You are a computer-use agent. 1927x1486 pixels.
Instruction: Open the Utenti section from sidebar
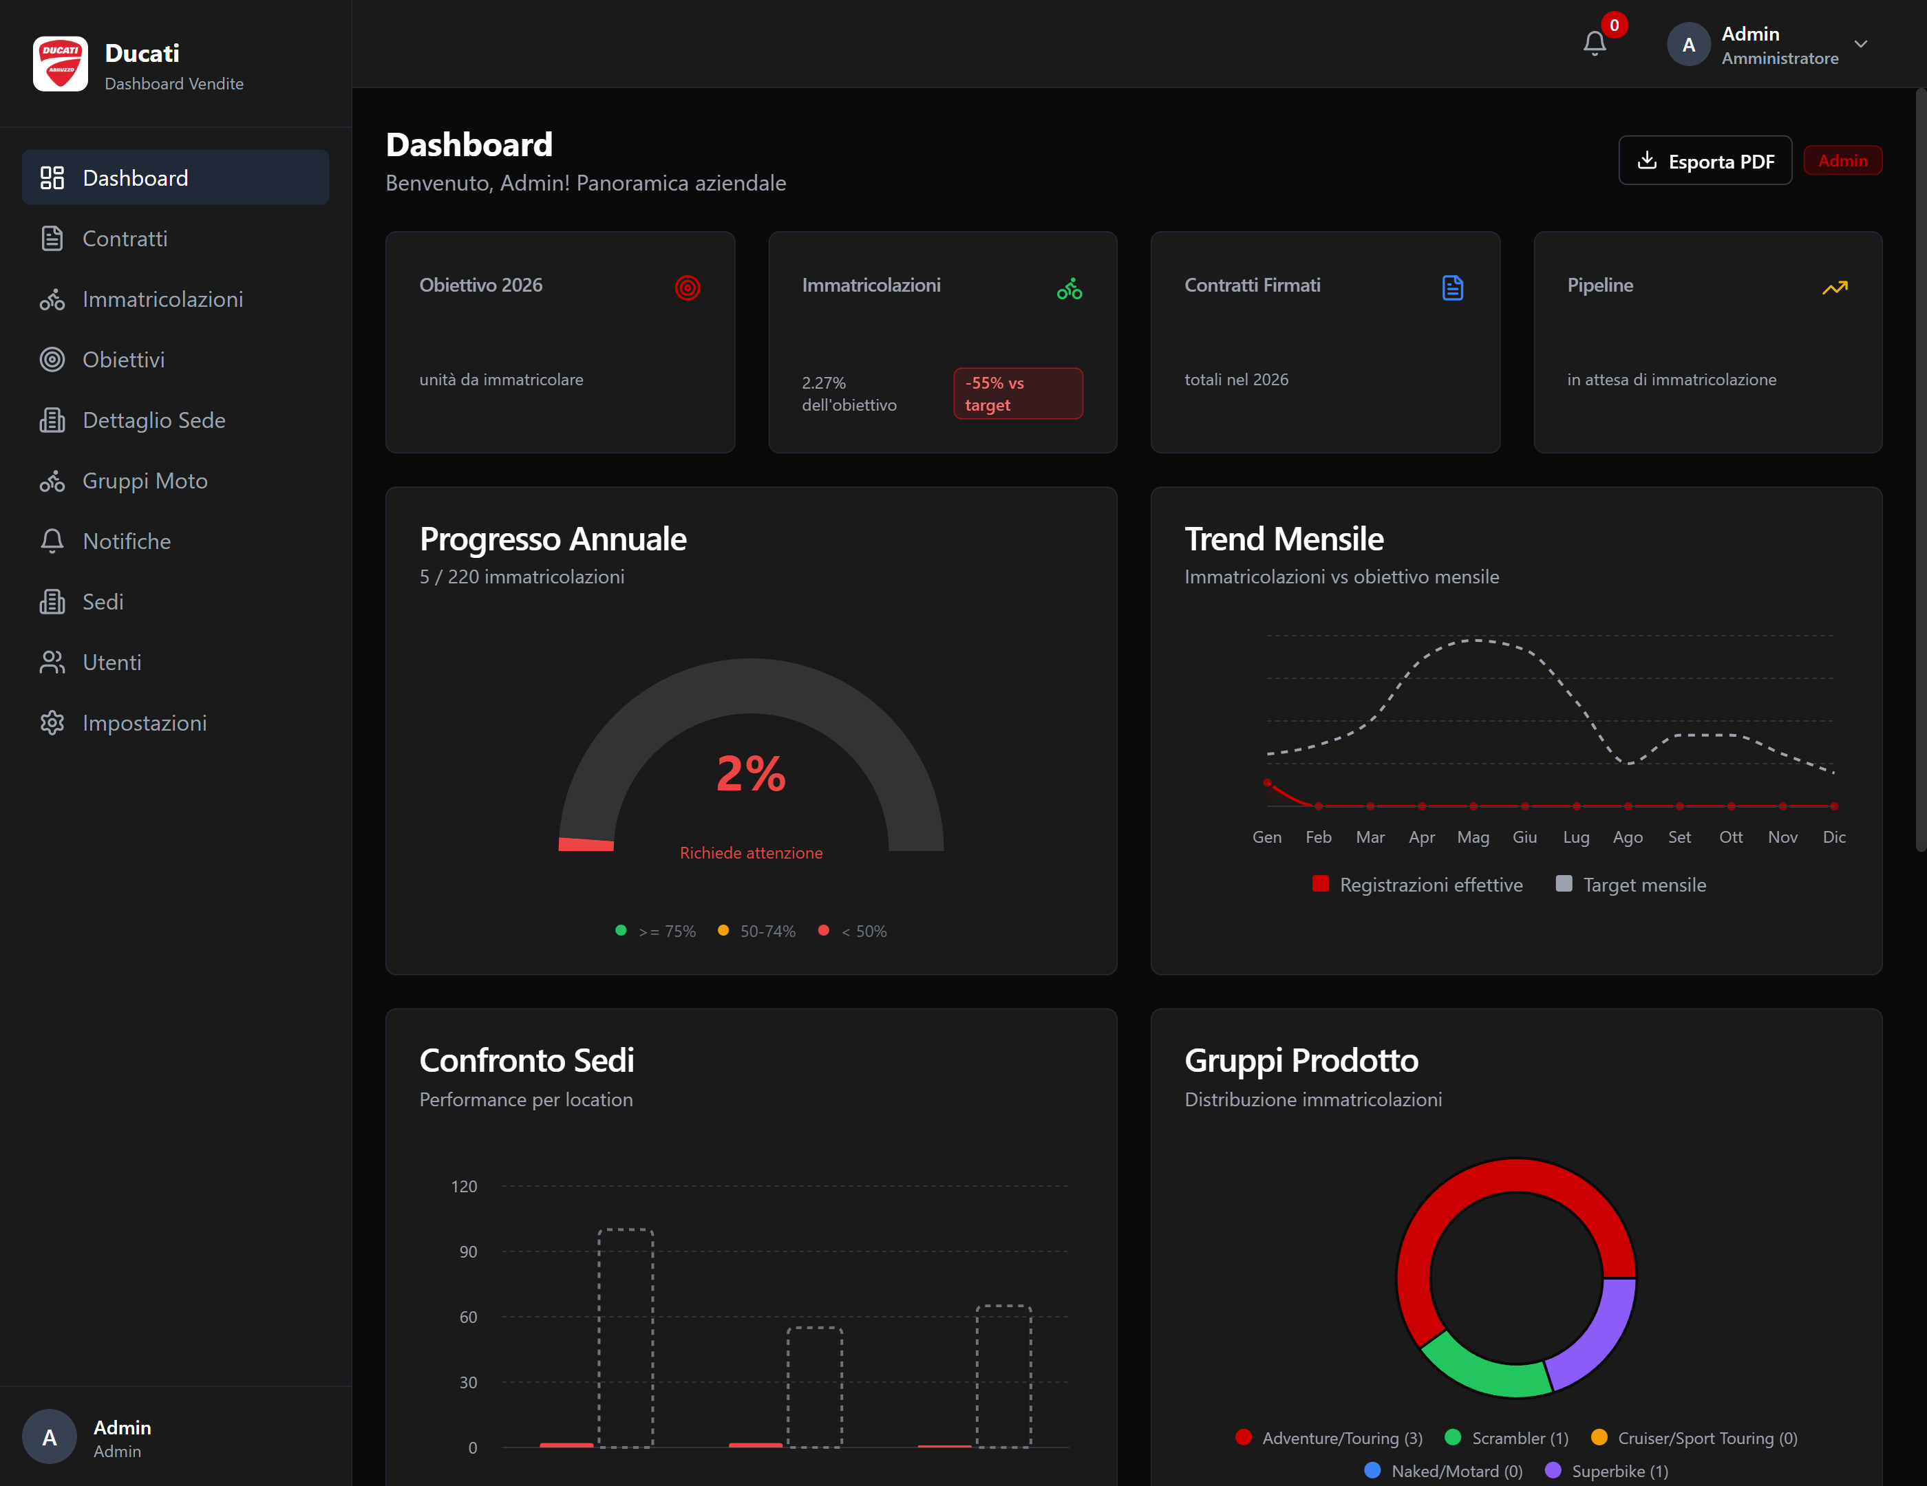(x=111, y=661)
